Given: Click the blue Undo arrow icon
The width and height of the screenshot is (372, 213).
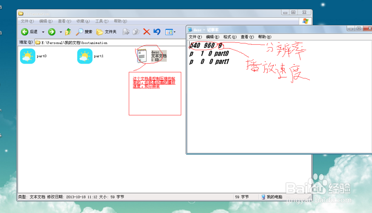Looking at the screenshot, I should pyautogui.click(x=157, y=32).
